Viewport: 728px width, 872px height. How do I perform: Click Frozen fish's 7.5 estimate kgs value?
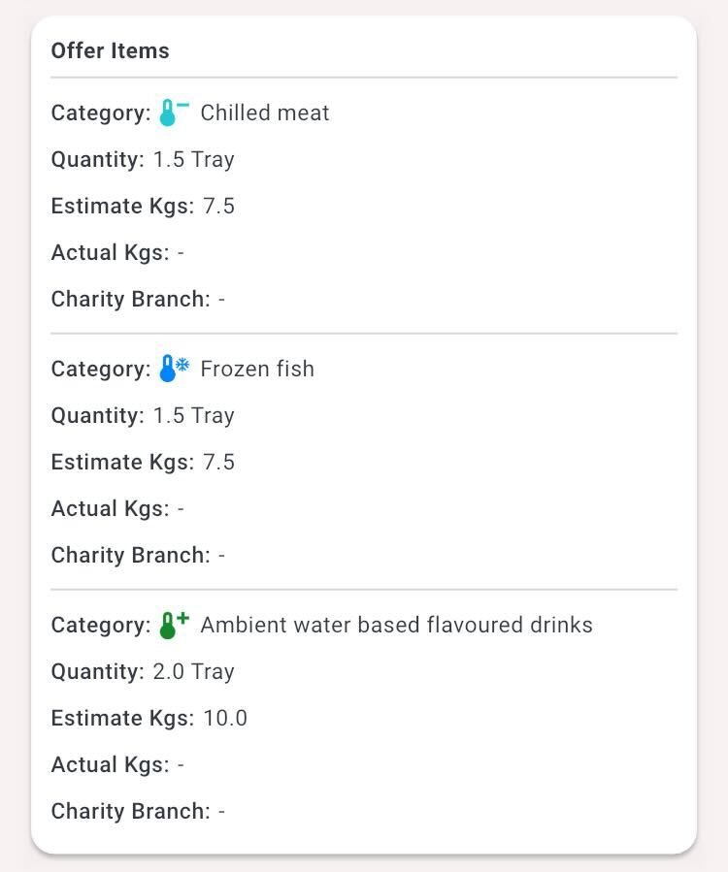[218, 462]
